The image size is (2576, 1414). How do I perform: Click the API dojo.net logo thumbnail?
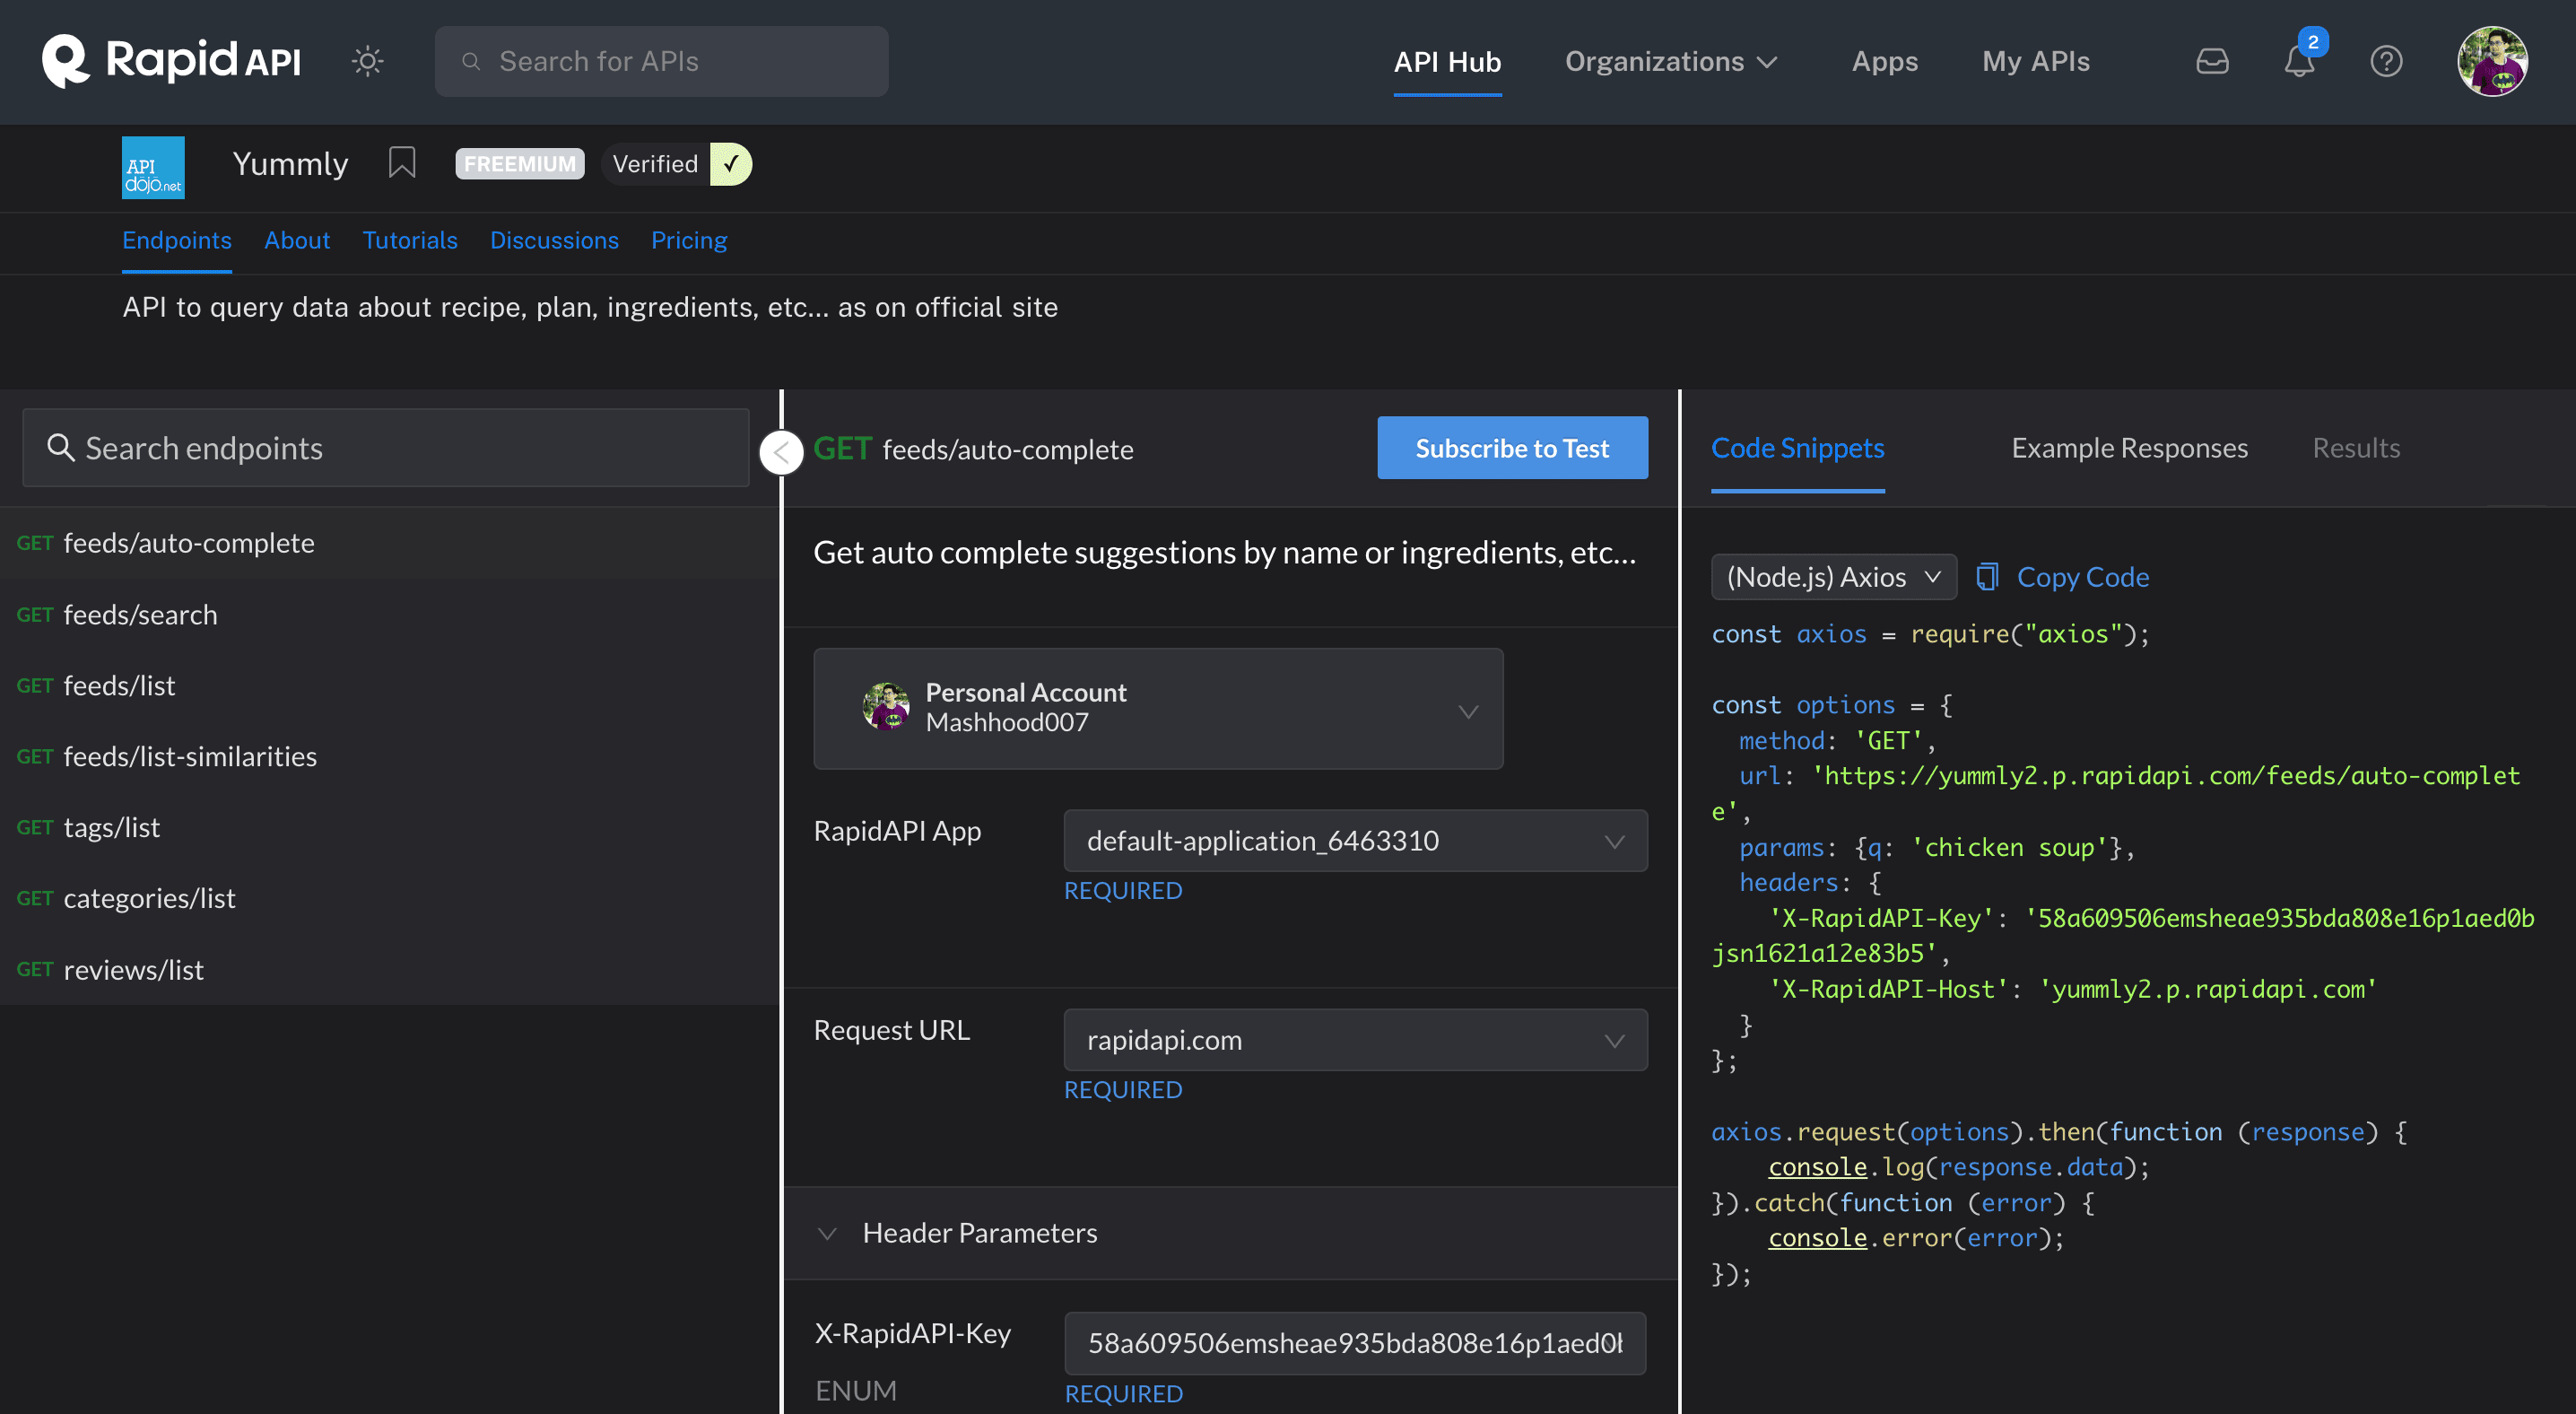coord(153,167)
